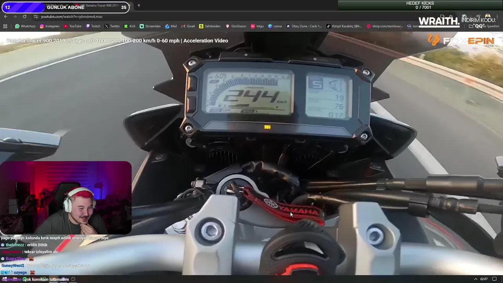Screen dimensions: 503x283
Task: Show hidden system tray icons chevron
Action: click(475, 279)
